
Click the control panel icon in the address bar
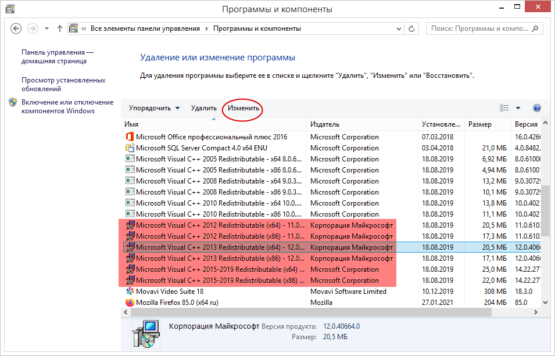73,28
